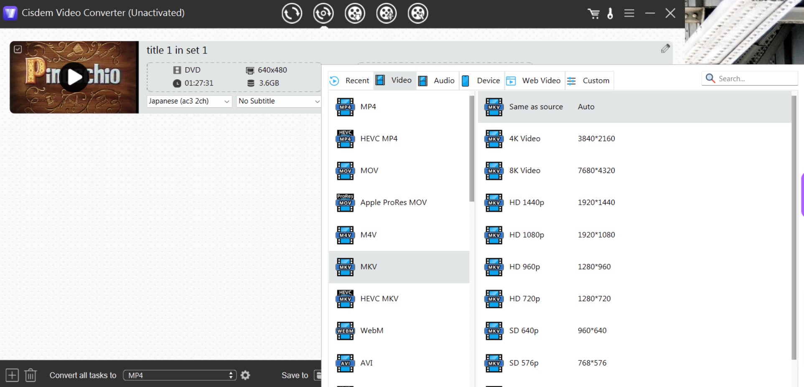Image resolution: width=804 pixels, height=387 pixels.
Task: Open the hamburger menu
Action: tap(629, 13)
